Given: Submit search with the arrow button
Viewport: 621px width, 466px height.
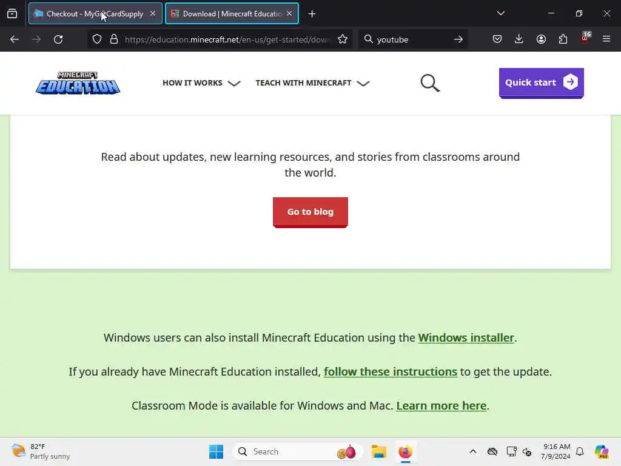Looking at the screenshot, I should 458,39.
